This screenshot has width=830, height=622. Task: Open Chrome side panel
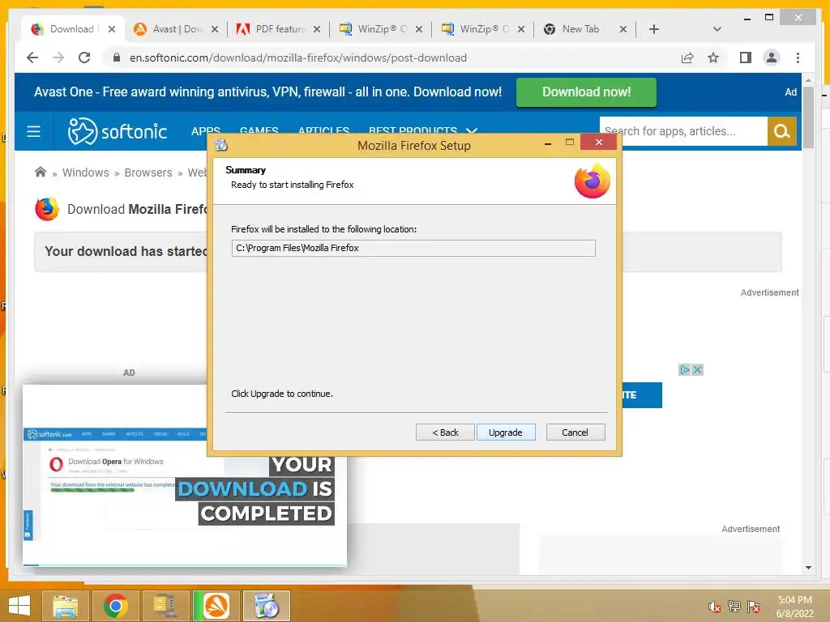click(x=746, y=58)
